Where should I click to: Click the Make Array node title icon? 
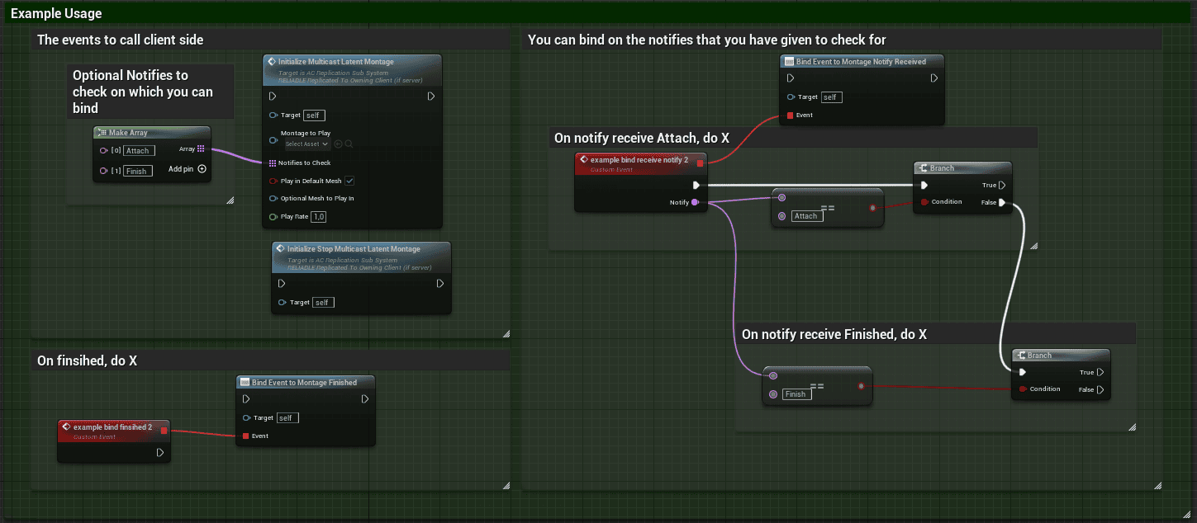[x=102, y=133]
